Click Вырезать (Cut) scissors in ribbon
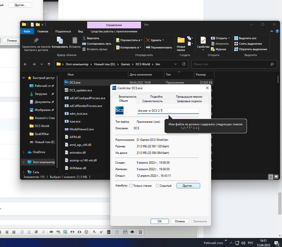 pyautogui.click(x=91, y=38)
